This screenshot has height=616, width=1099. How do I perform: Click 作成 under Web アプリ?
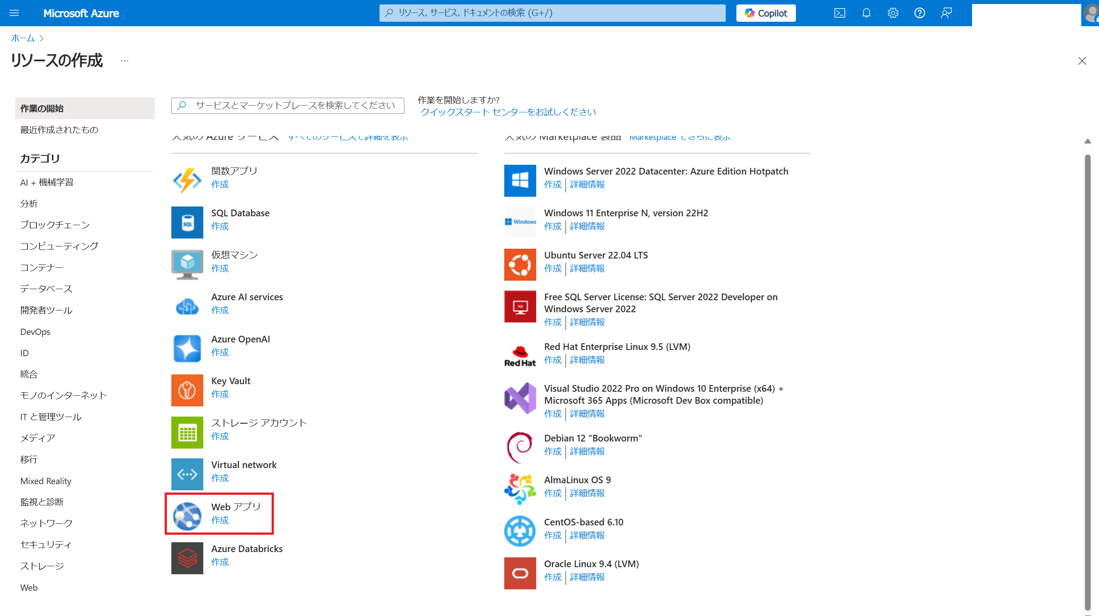[220, 520]
